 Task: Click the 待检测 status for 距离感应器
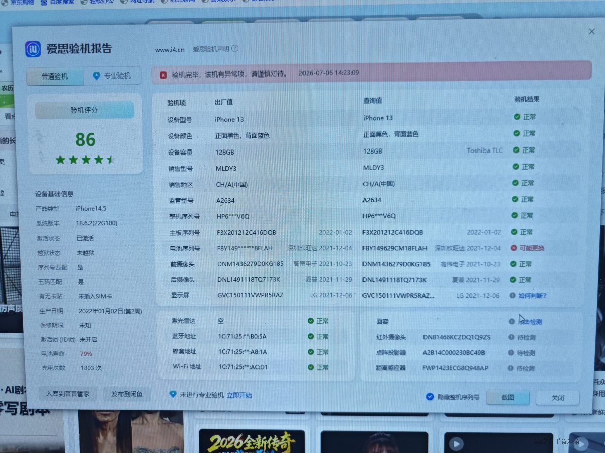(526, 368)
